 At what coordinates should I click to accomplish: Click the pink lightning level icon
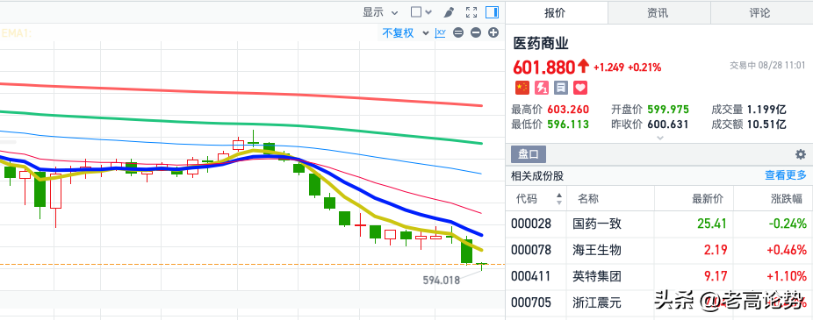click(542, 88)
